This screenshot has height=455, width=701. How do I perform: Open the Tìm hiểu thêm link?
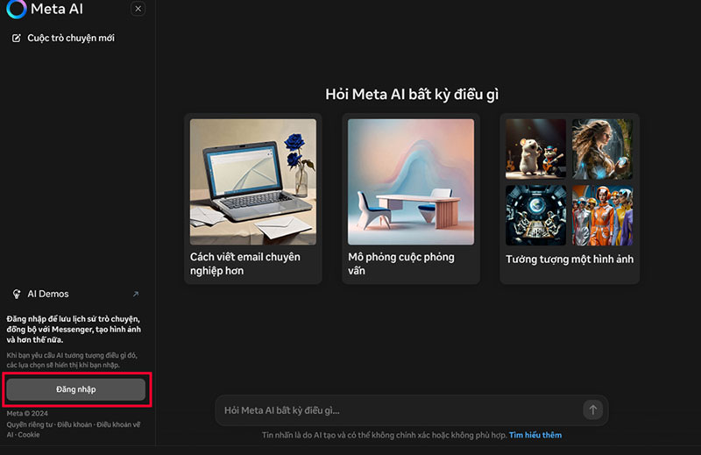pyautogui.click(x=535, y=435)
